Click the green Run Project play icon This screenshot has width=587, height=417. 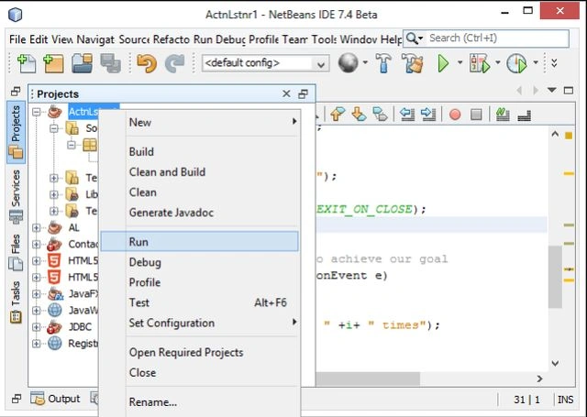click(443, 63)
